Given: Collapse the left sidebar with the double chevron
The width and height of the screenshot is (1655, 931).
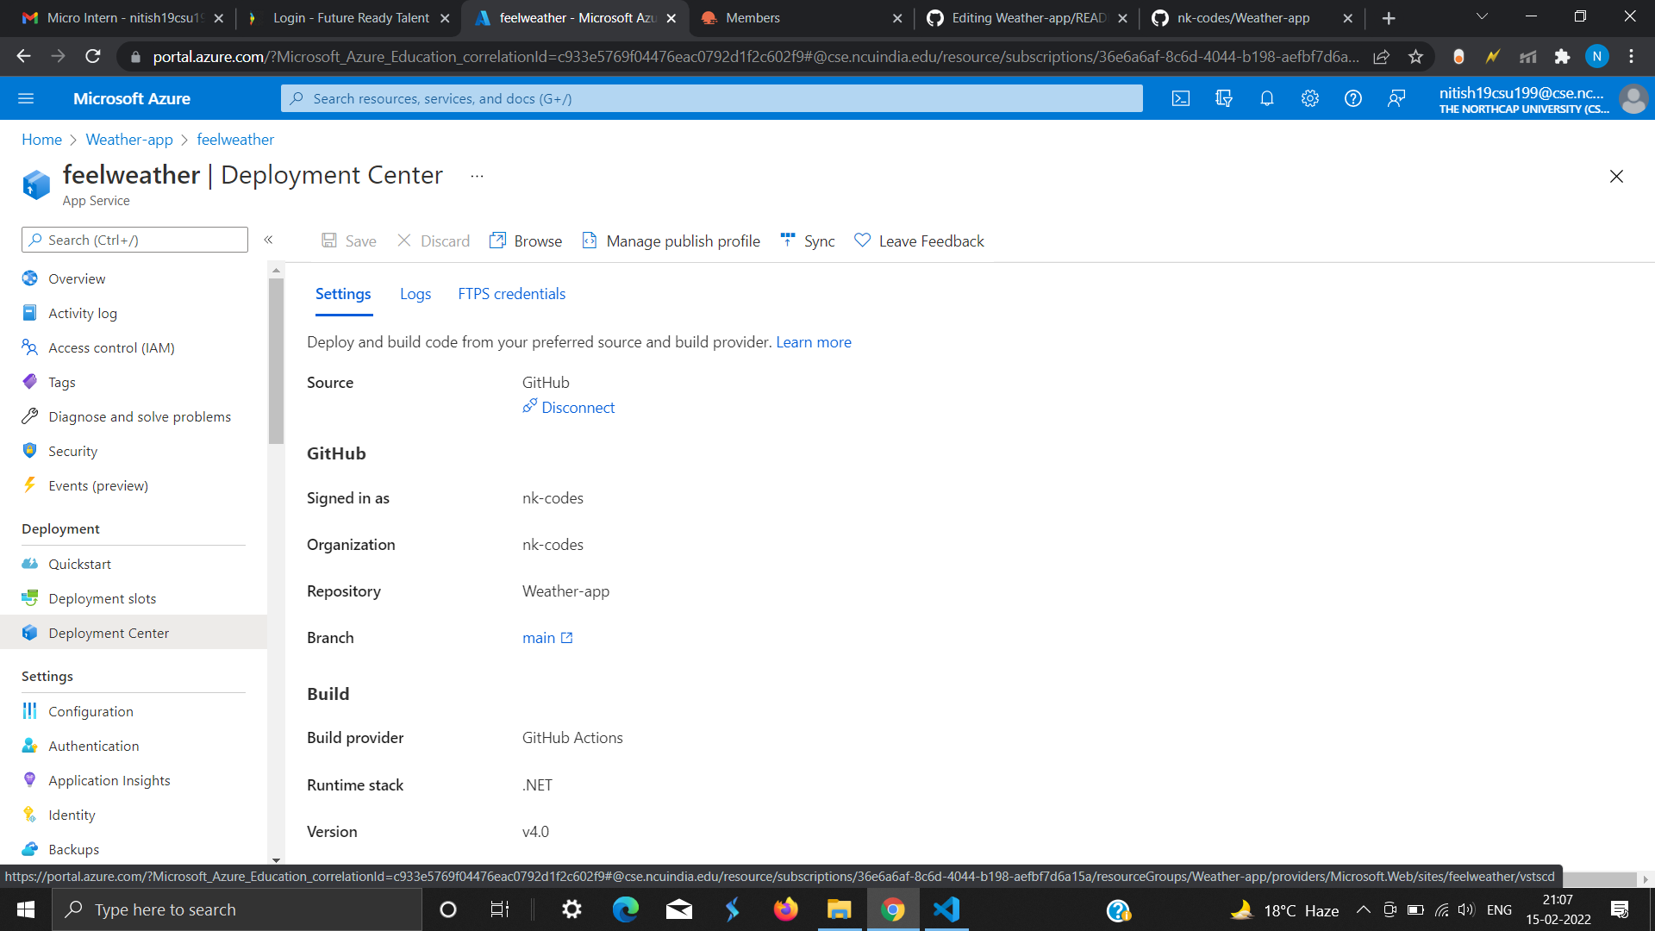Looking at the screenshot, I should [268, 240].
